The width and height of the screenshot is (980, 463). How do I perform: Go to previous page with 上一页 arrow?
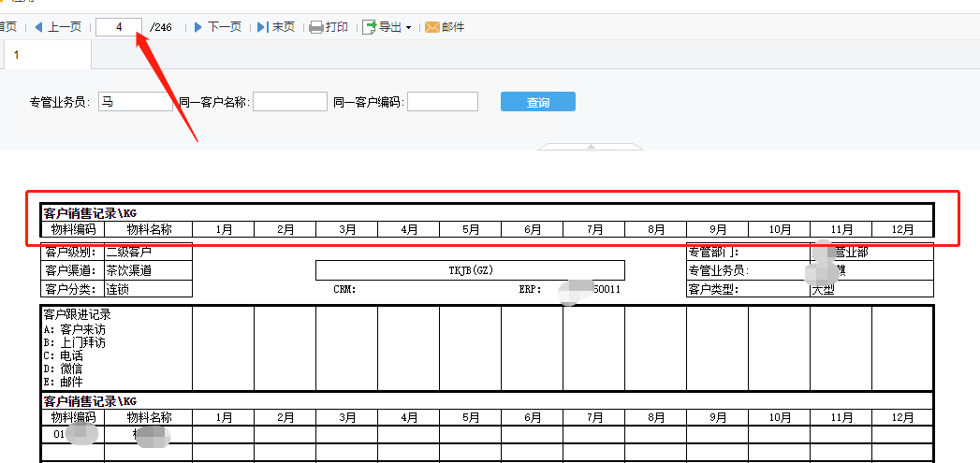(x=39, y=27)
